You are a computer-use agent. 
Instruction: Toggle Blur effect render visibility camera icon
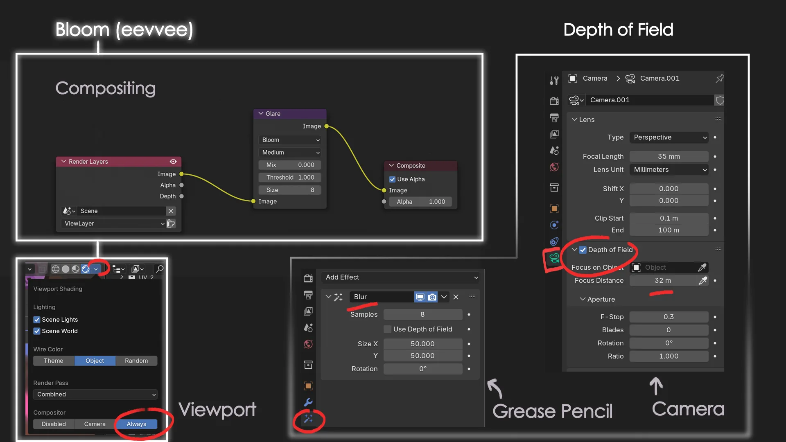[432, 297]
